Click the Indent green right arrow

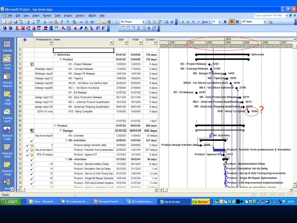pos(188,22)
